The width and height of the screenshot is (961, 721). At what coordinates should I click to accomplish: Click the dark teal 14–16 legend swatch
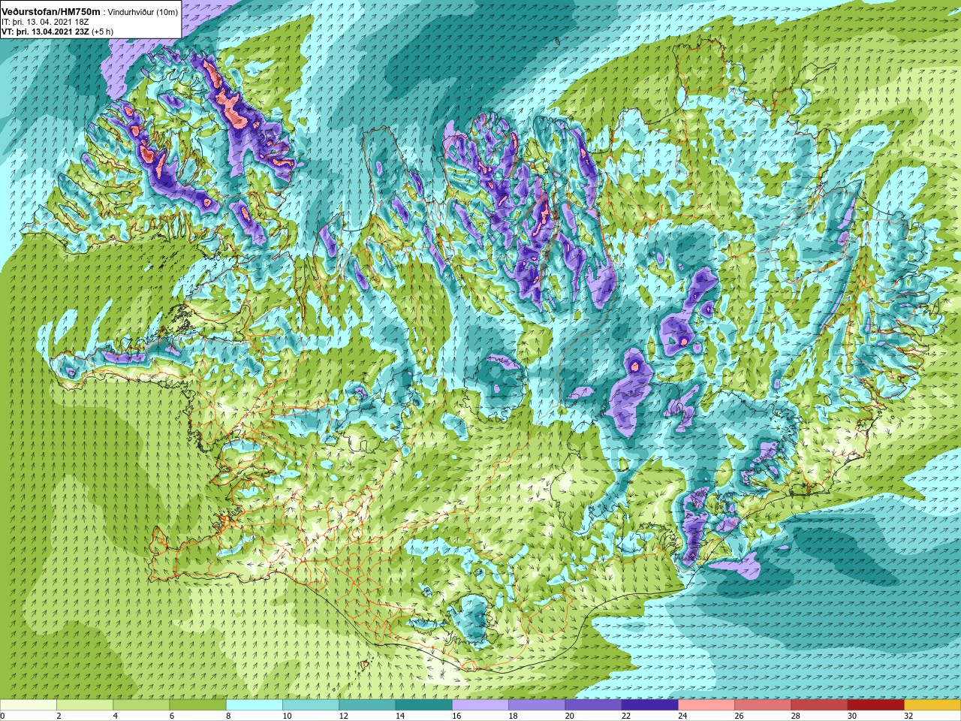click(x=423, y=705)
